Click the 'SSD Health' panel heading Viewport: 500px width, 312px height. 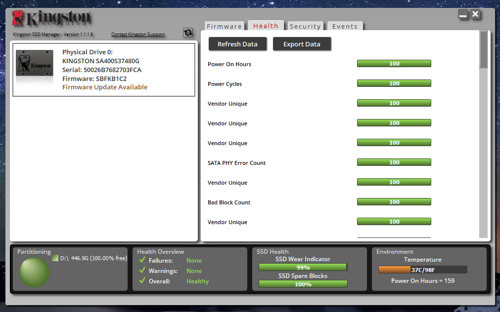tap(273, 251)
